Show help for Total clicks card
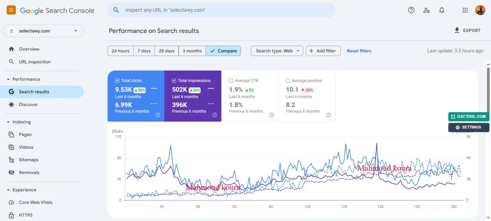491x221 pixels. [158, 115]
